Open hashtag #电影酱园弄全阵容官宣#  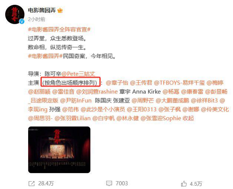pos(59,30)
